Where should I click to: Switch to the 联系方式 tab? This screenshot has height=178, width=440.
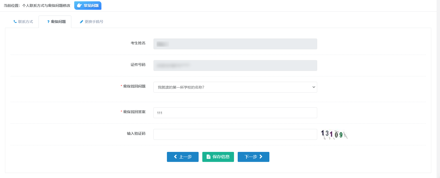(x=23, y=22)
